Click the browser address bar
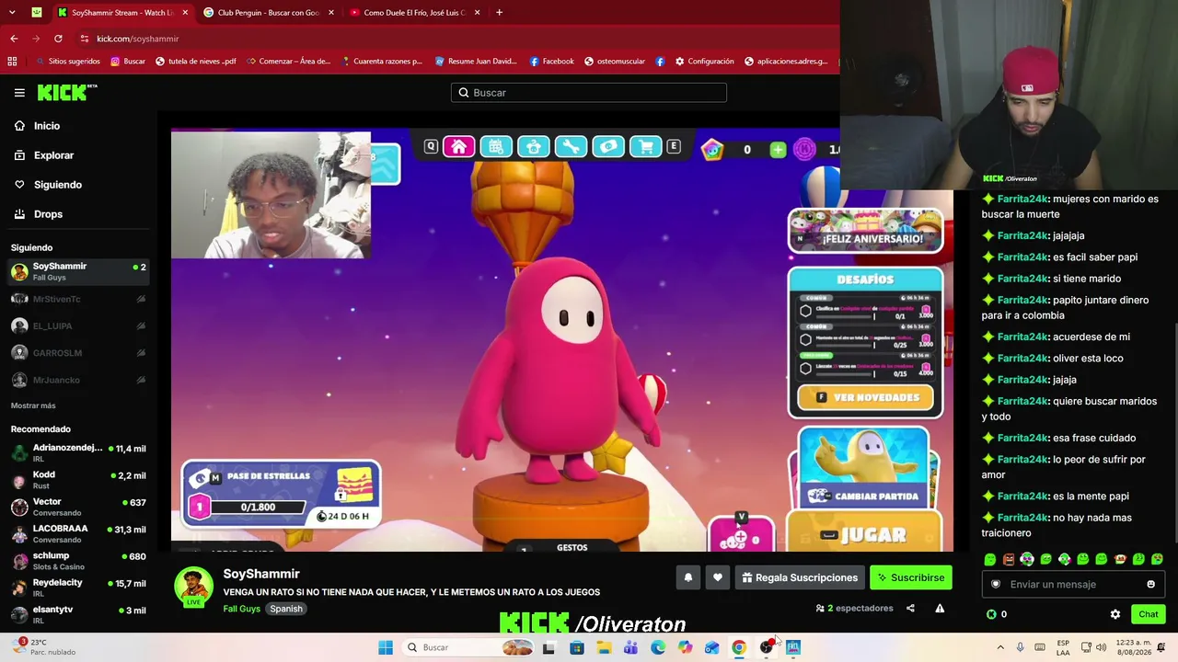This screenshot has width=1178, height=662. click(x=451, y=39)
